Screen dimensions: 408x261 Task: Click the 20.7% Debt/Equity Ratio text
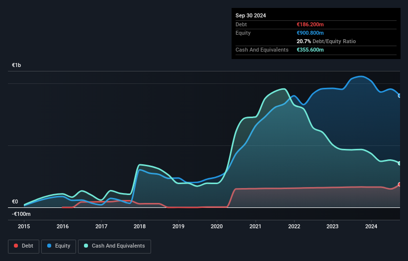(x=326, y=41)
